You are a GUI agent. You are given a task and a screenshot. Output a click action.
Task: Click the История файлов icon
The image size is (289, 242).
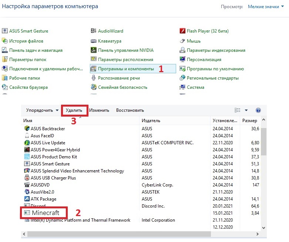pos(4,41)
